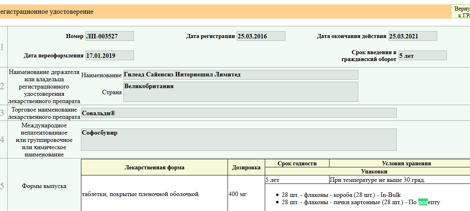
Task: Click the holder name field Гилеад Сайенсиз
Action: pos(241,75)
